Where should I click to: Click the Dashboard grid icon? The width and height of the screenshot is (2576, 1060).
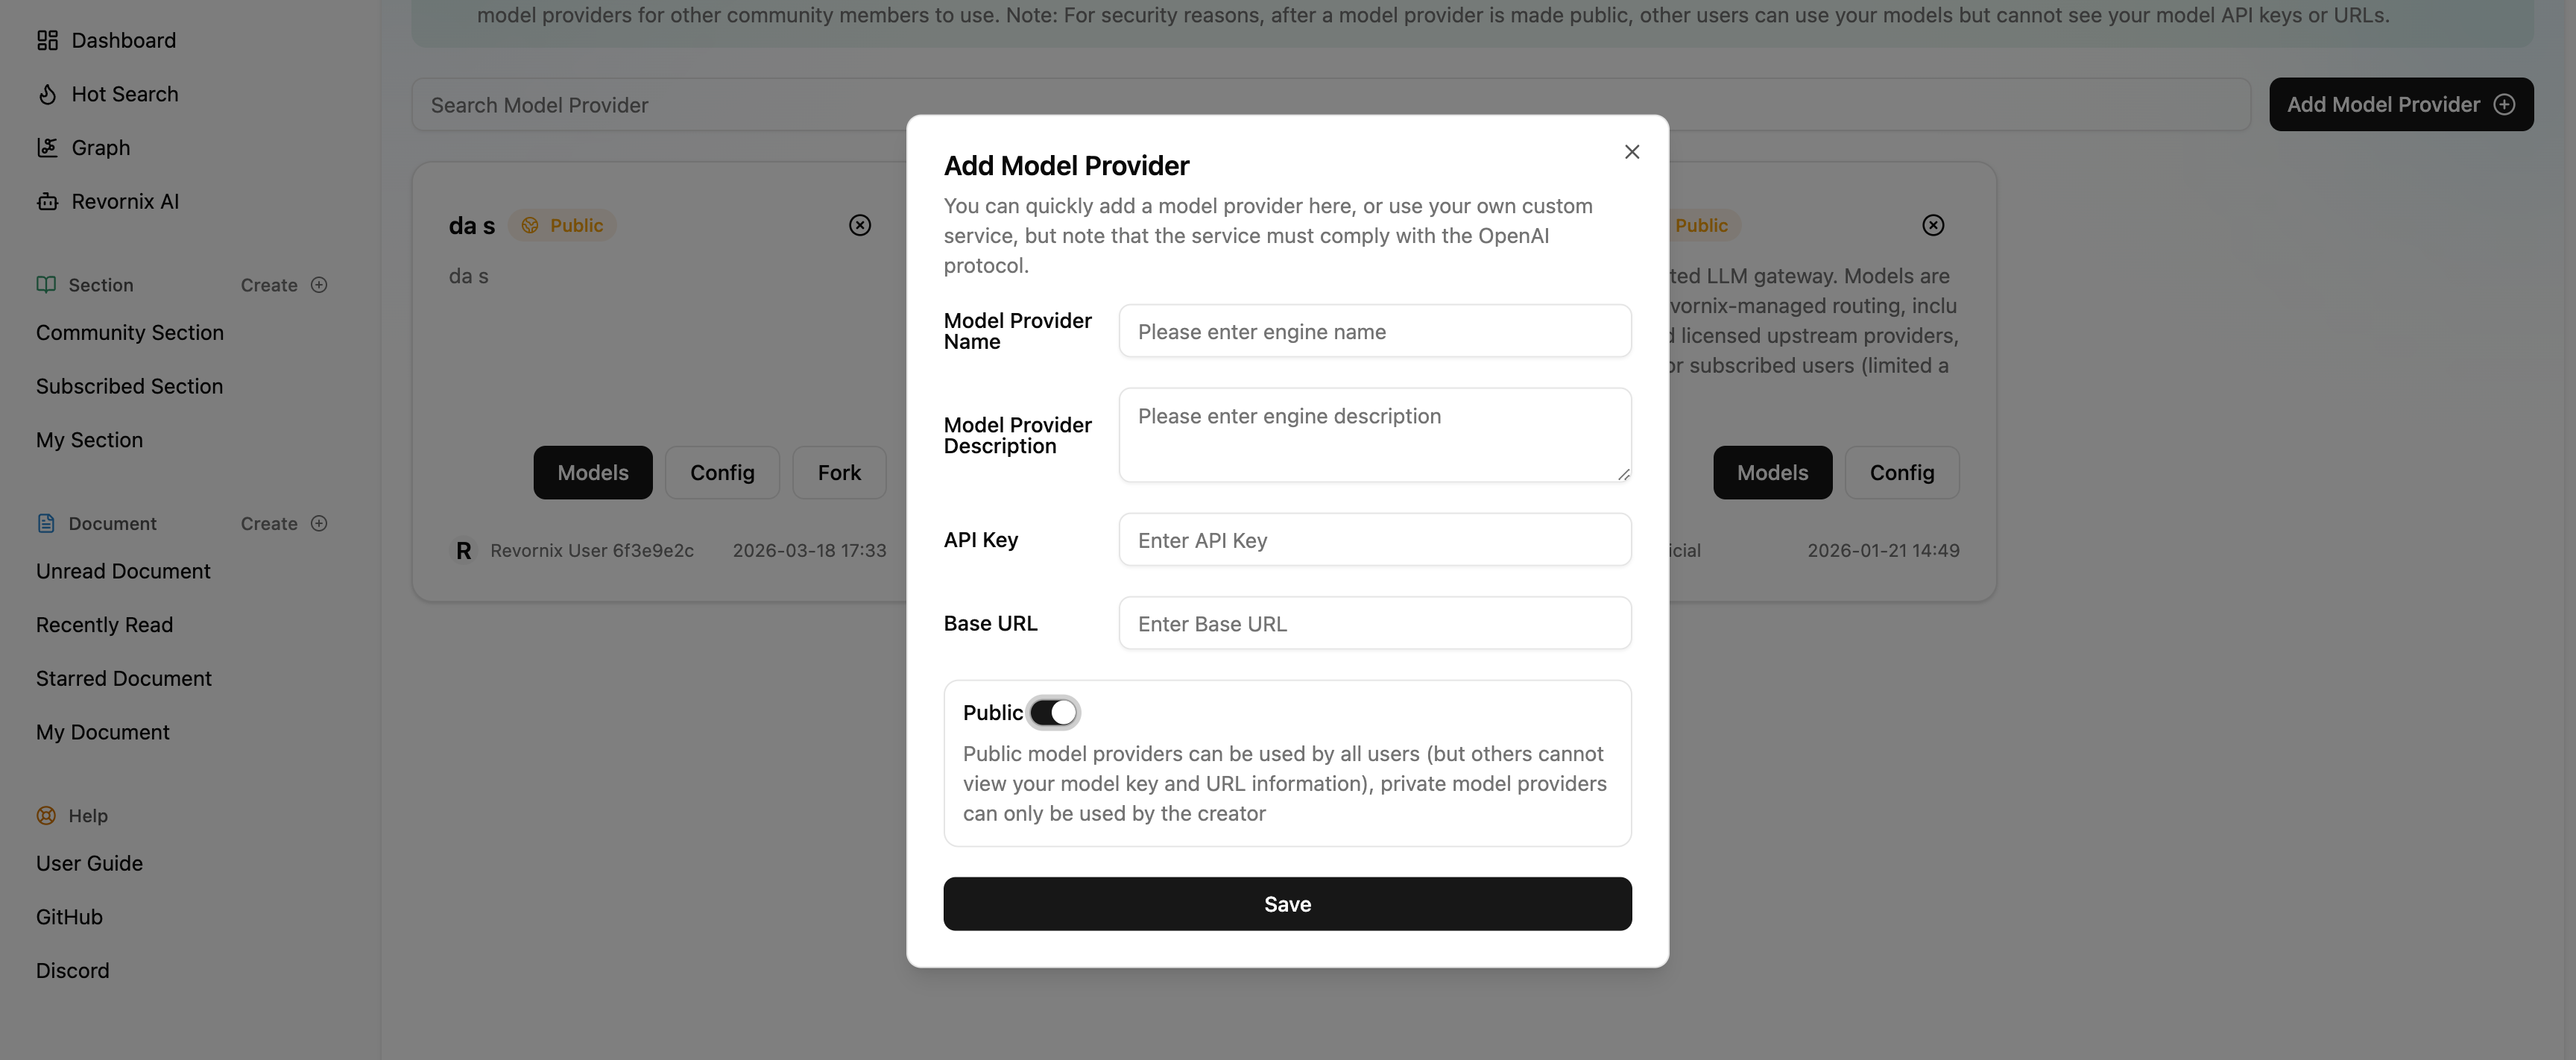click(47, 40)
